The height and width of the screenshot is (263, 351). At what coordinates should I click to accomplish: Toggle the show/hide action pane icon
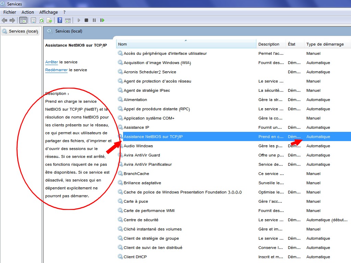coord(68,20)
